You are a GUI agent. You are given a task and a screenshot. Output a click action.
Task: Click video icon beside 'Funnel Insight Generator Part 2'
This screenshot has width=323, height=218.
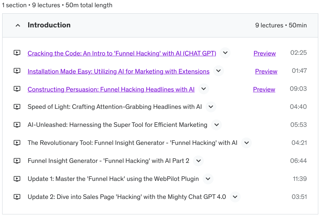coord(17,161)
